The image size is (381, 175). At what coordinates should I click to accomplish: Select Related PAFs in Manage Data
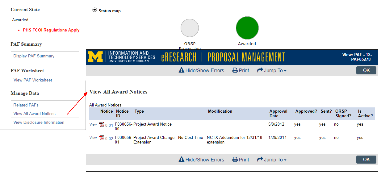coord(26,105)
